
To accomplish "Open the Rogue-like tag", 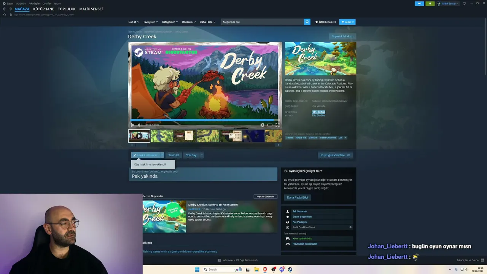I will point(301,137).
